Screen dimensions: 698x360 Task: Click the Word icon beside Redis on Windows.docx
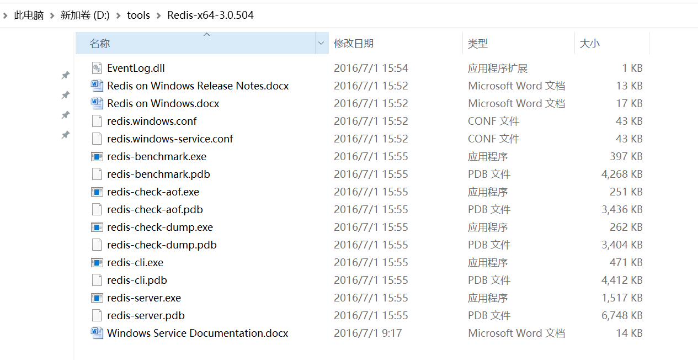click(x=97, y=103)
